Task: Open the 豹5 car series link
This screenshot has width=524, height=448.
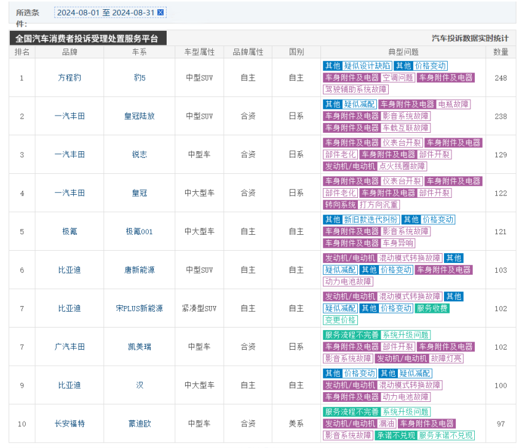Action: [x=140, y=78]
